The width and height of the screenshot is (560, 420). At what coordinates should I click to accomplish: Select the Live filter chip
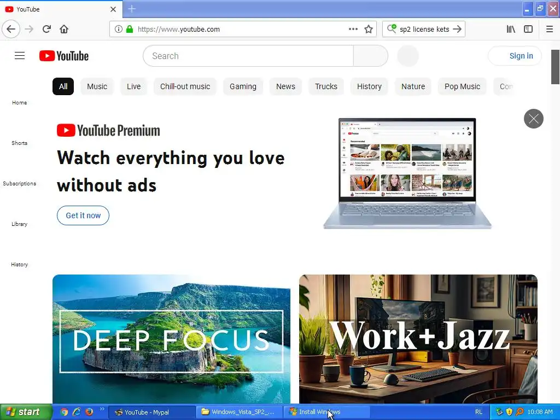point(133,86)
